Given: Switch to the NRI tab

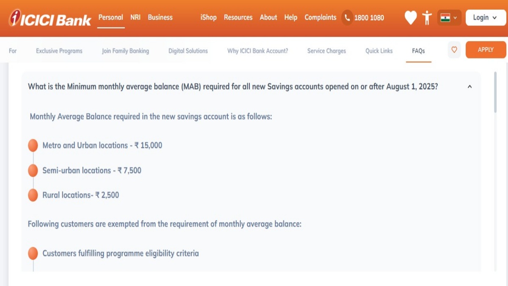Looking at the screenshot, I should tap(135, 17).
